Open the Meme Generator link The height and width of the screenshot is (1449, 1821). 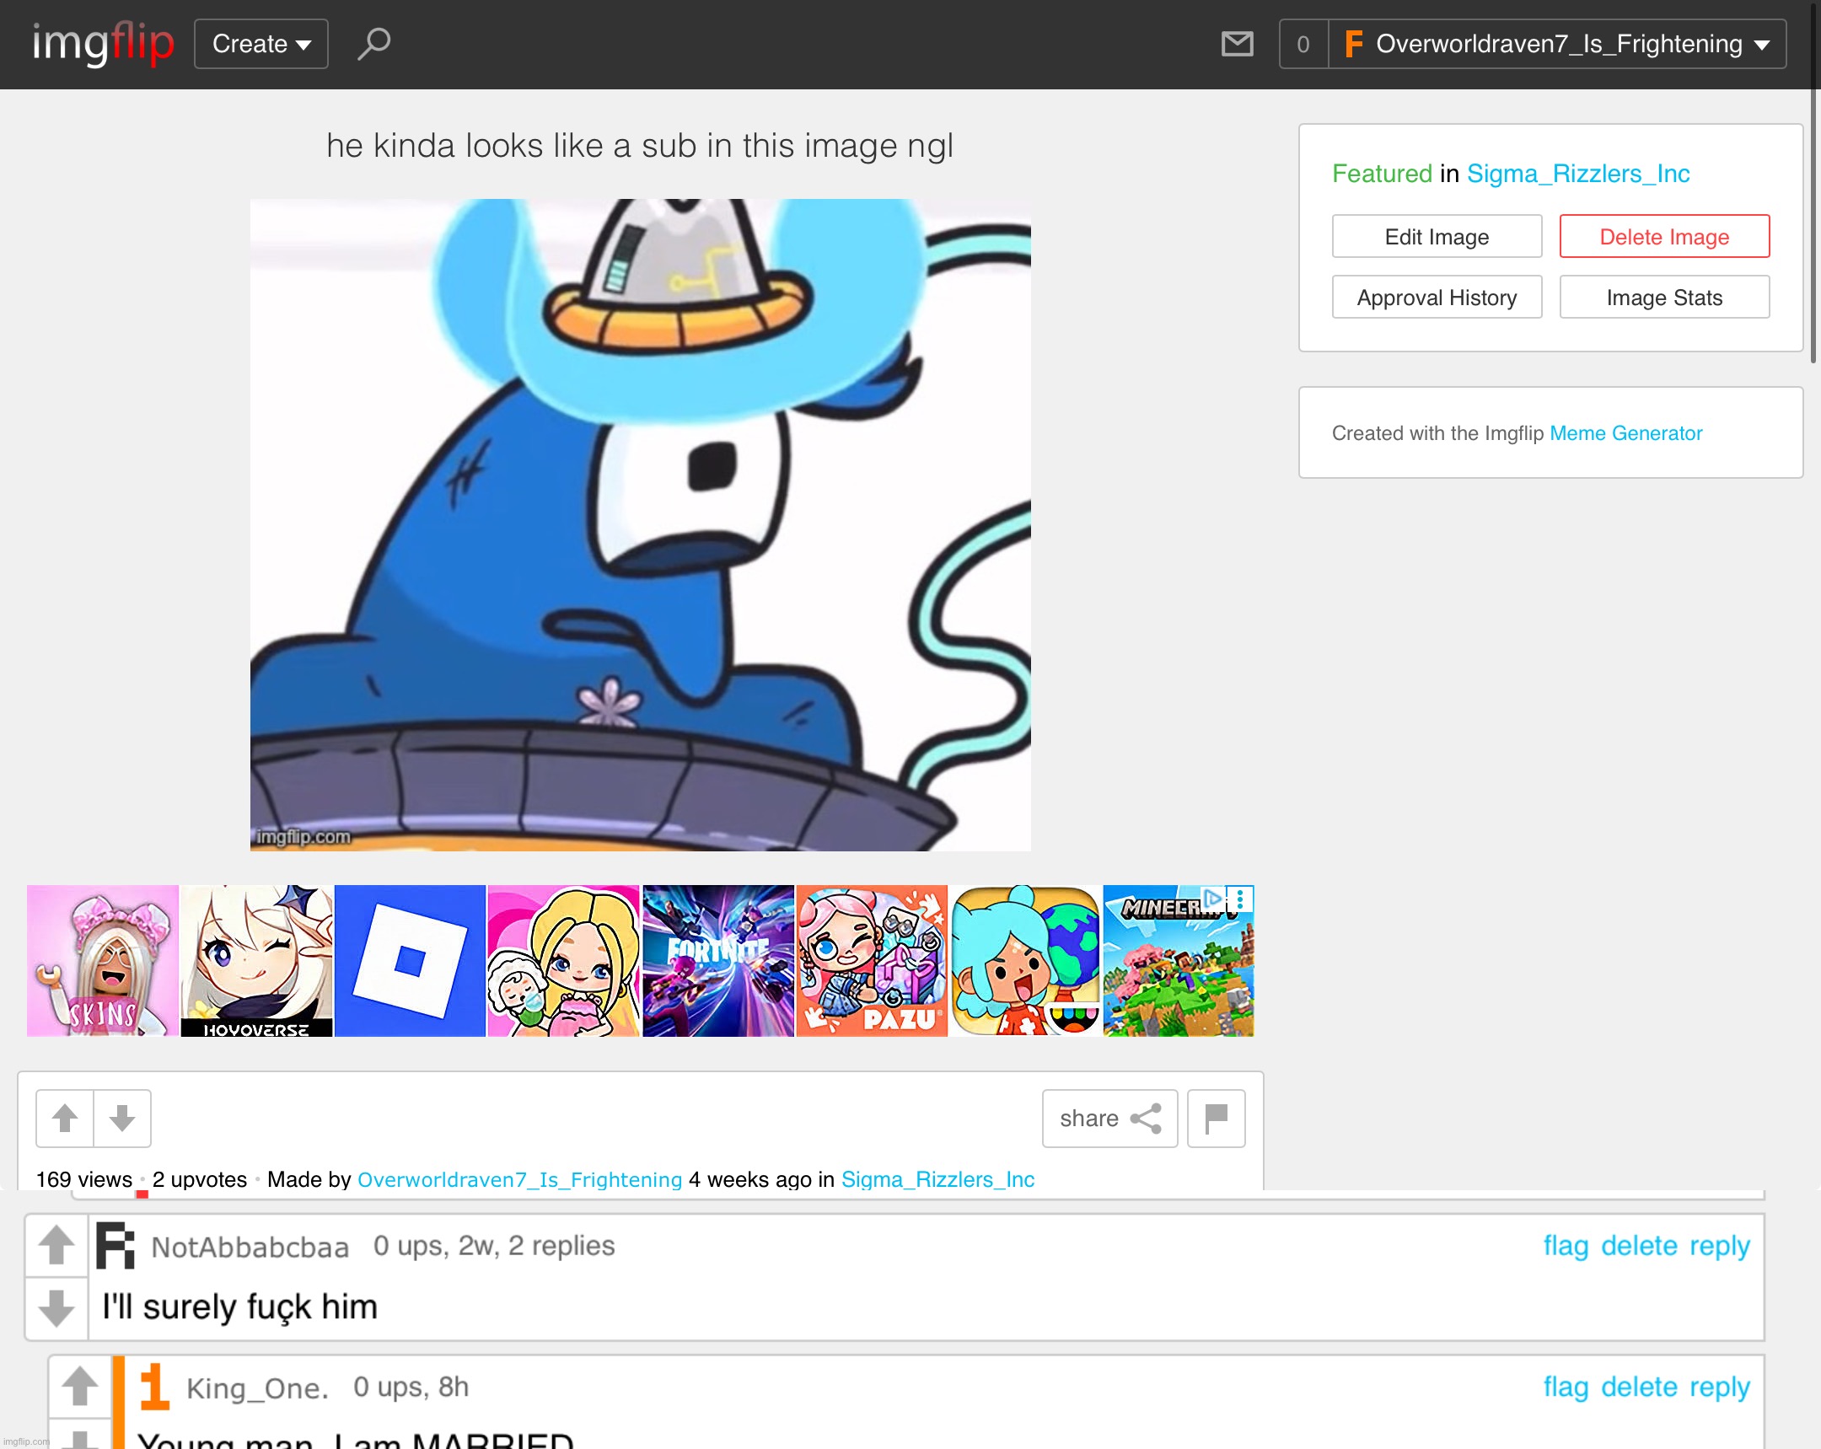click(x=1625, y=433)
